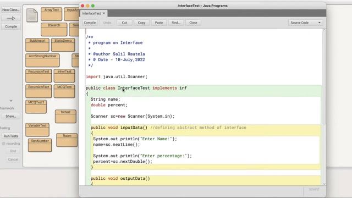Select the MCQTest1 class box
This screenshot has height=198, width=352.
tap(36, 107)
